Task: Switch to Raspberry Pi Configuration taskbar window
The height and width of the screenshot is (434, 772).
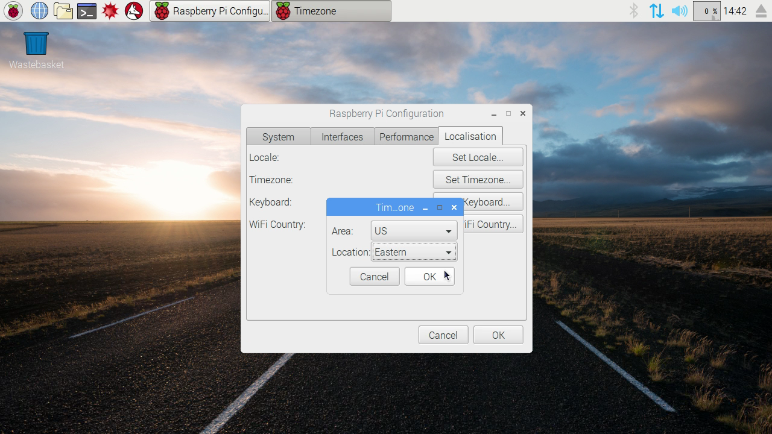Action: click(x=210, y=11)
